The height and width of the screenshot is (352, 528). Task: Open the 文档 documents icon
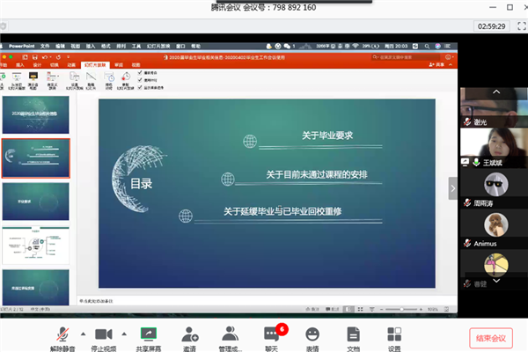point(353,334)
